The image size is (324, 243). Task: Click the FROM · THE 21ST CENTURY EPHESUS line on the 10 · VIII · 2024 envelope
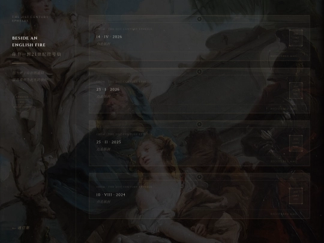(x=124, y=187)
